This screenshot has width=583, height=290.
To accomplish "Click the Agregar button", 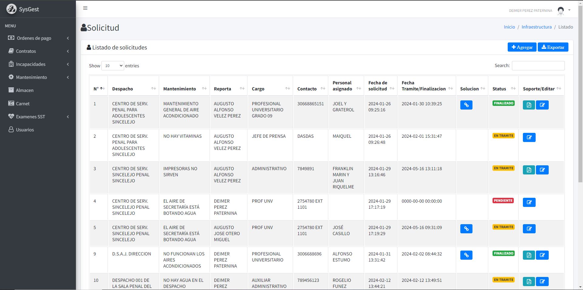I will click(x=522, y=47).
